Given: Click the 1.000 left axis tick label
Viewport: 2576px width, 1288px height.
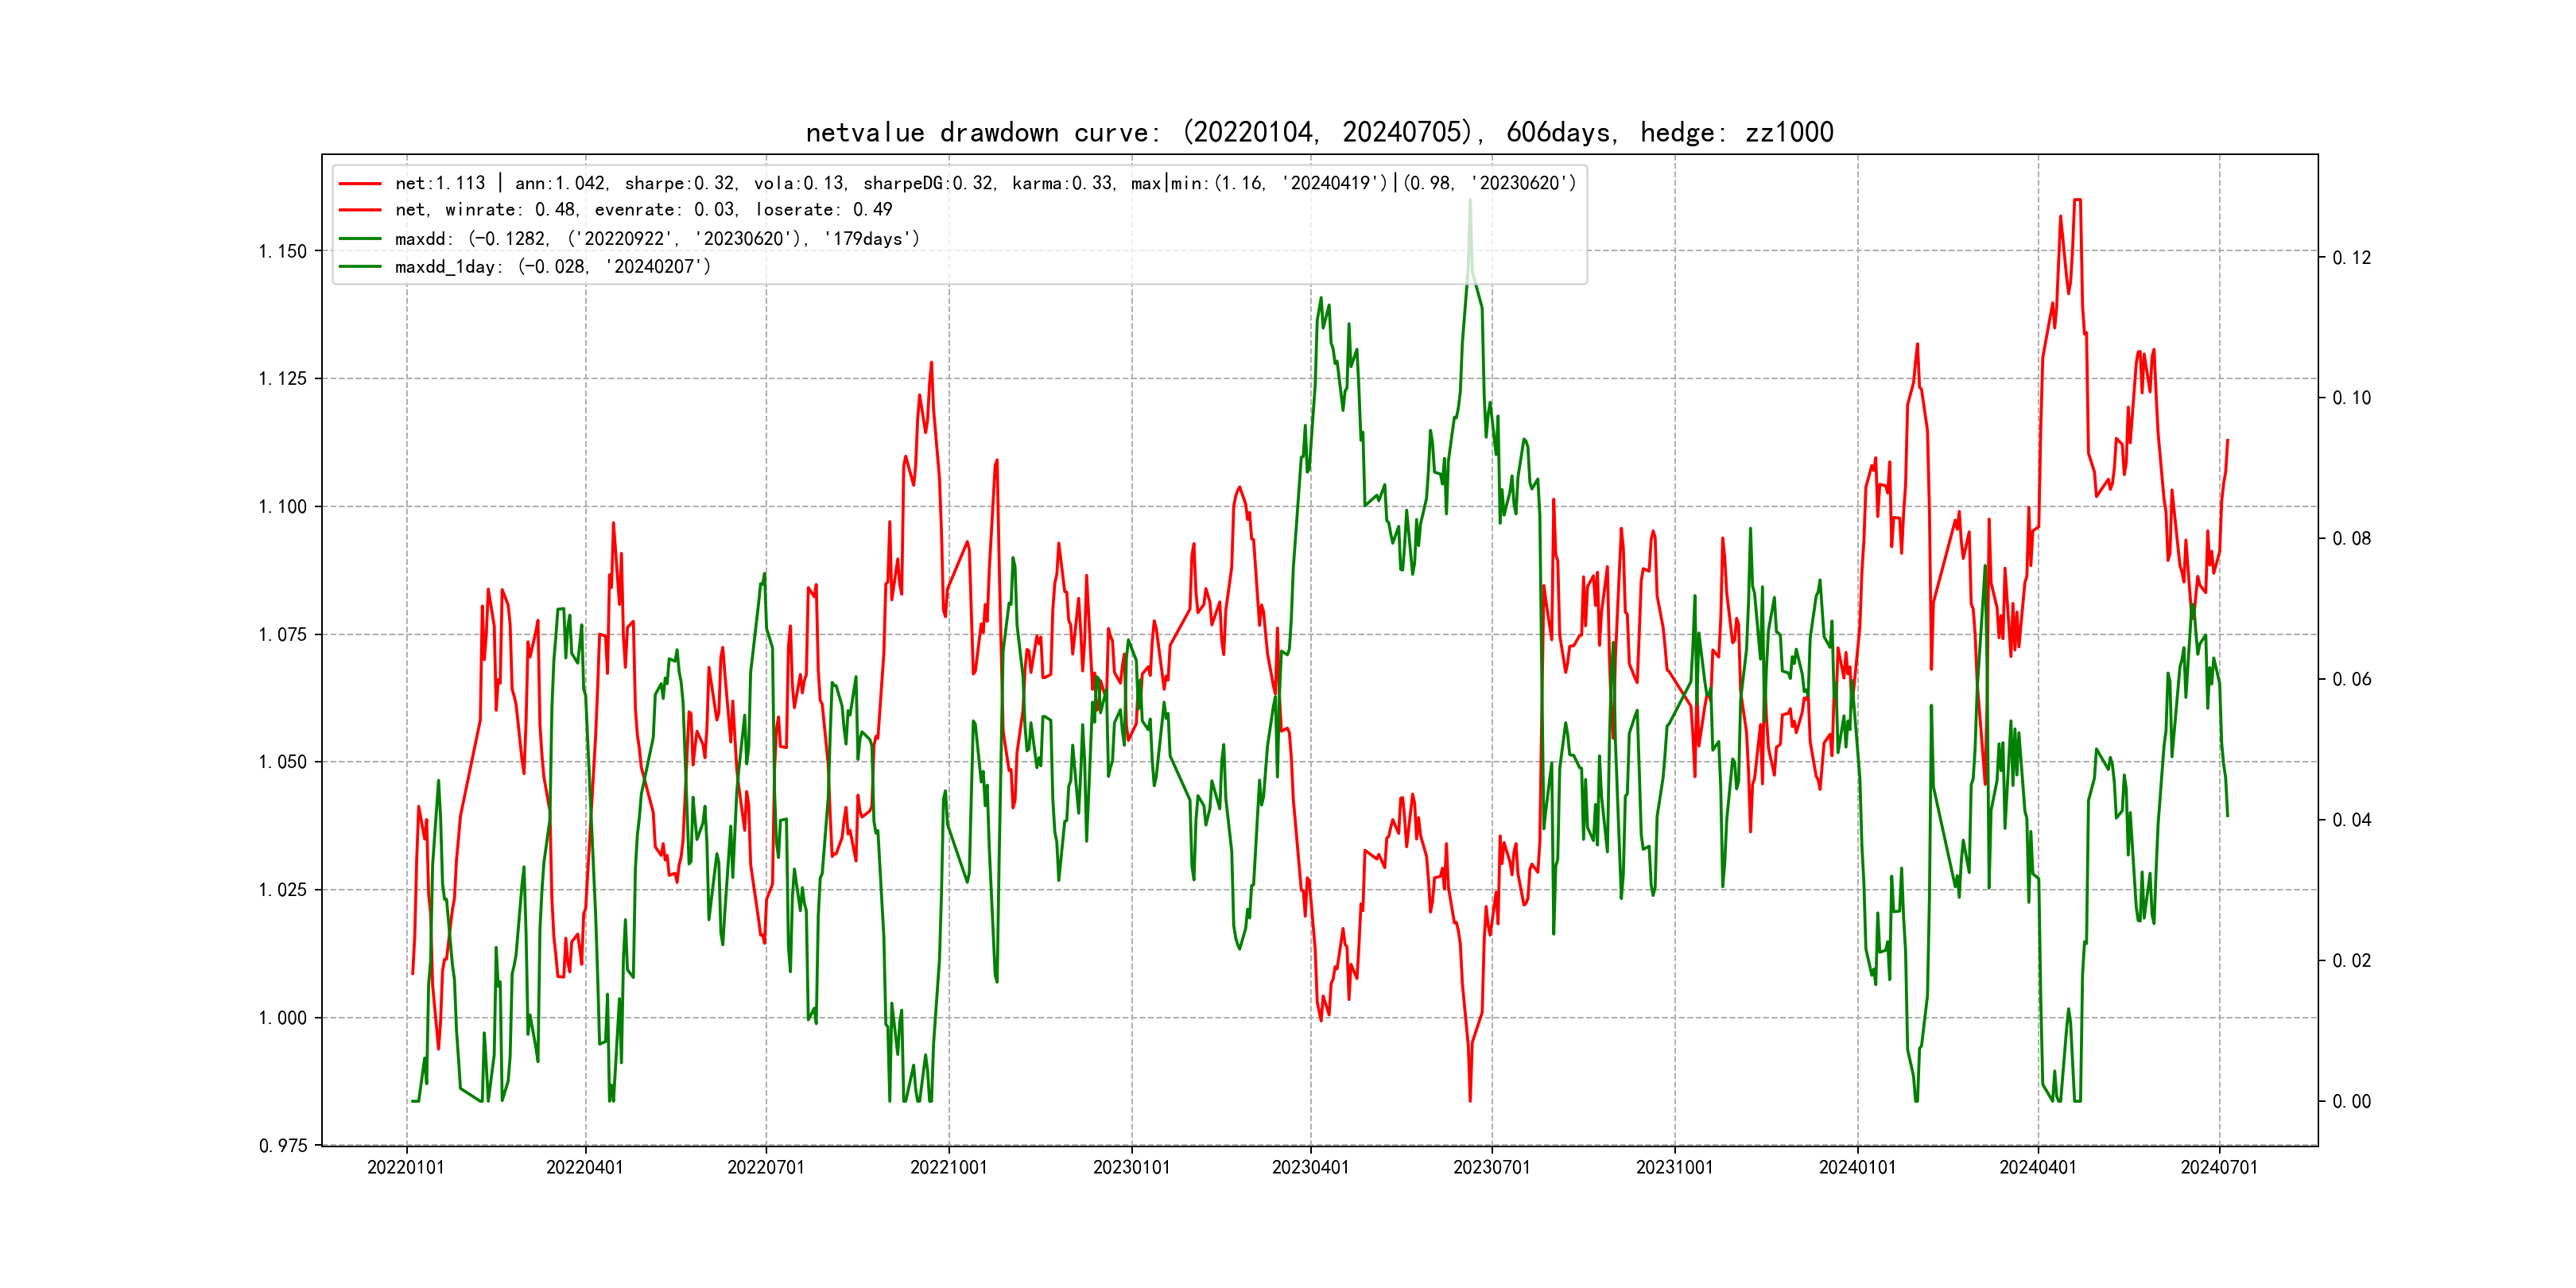Looking at the screenshot, I should tap(283, 1018).
